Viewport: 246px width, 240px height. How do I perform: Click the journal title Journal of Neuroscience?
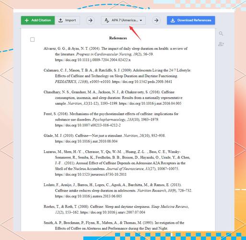(x=125, y=169)
